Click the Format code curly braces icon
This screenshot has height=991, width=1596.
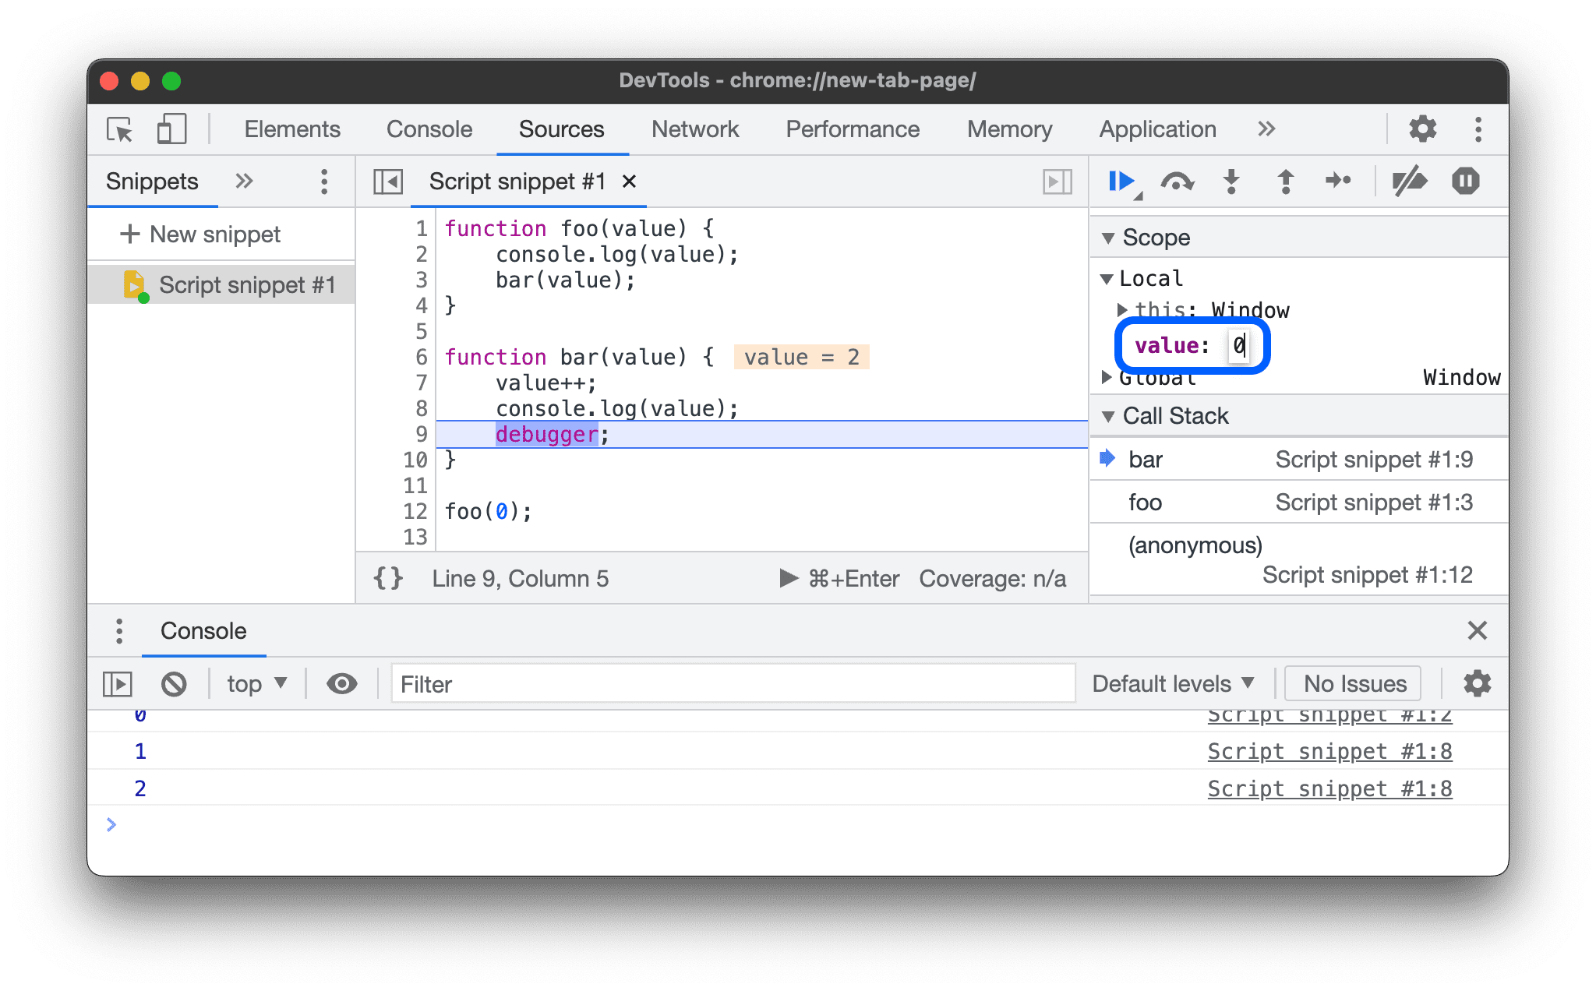click(388, 578)
